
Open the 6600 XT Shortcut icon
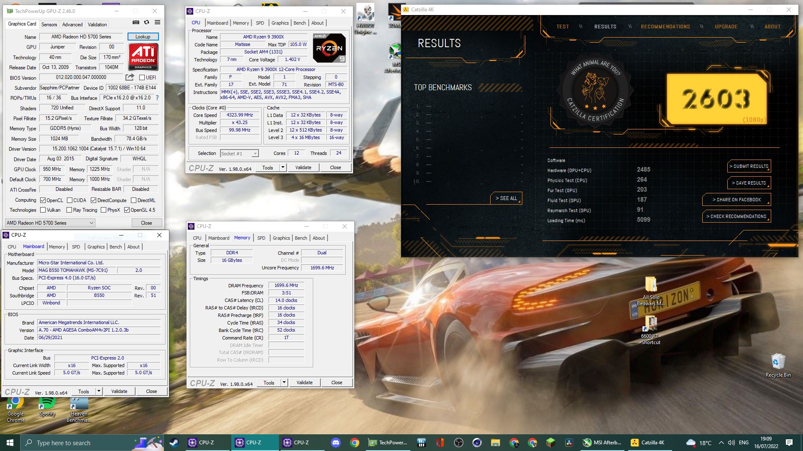(651, 330)
